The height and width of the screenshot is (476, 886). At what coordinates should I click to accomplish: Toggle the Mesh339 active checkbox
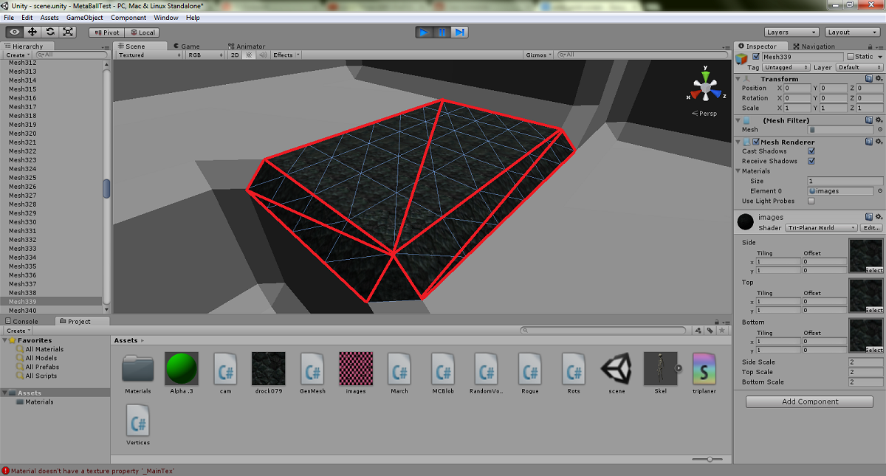pos(755,57)
